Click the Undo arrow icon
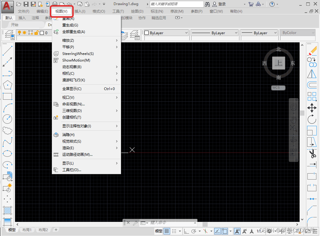Image resolution: width=320 pixels, height=236 pixels. click(x=70, y=4)
